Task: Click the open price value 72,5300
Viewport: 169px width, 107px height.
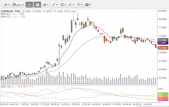Action: 26,11
